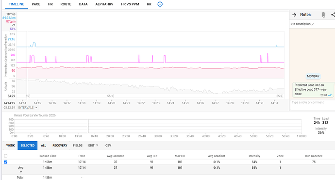Export intervals with CSV button
335x180 pixels.
(108, 146)
